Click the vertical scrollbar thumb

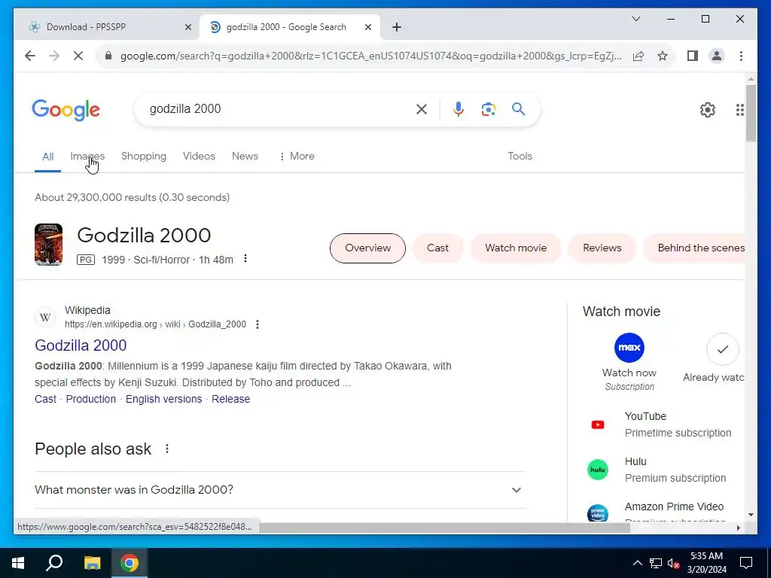[x=751, y=114]
